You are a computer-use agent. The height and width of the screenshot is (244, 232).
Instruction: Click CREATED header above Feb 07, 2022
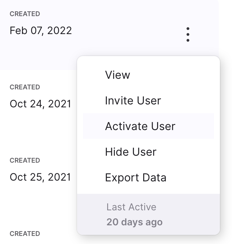pyautogui.click(x=25, y=14)
